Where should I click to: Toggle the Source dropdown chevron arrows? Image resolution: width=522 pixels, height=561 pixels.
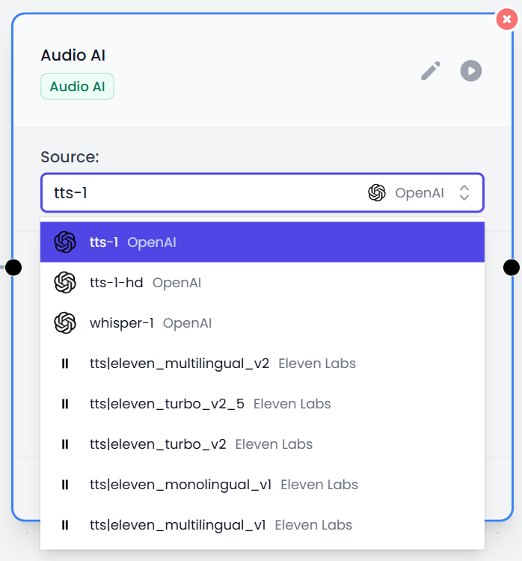click(x=464, y=193)
